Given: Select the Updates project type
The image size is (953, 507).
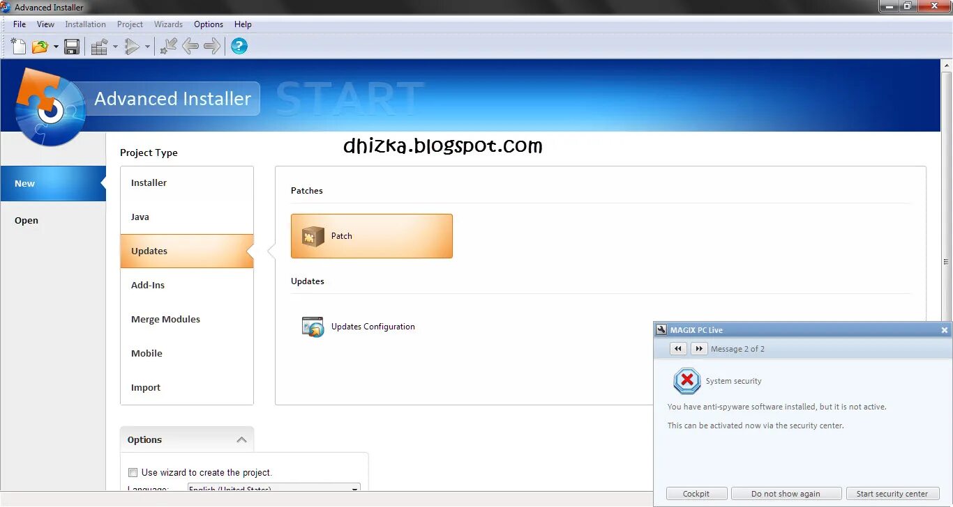Looking at the screenshot, I should click(187, 251).
